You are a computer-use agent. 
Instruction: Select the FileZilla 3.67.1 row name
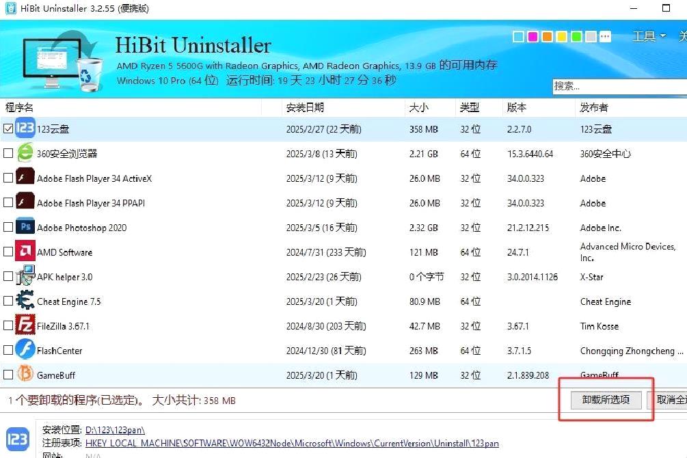(x=63, y=326)
